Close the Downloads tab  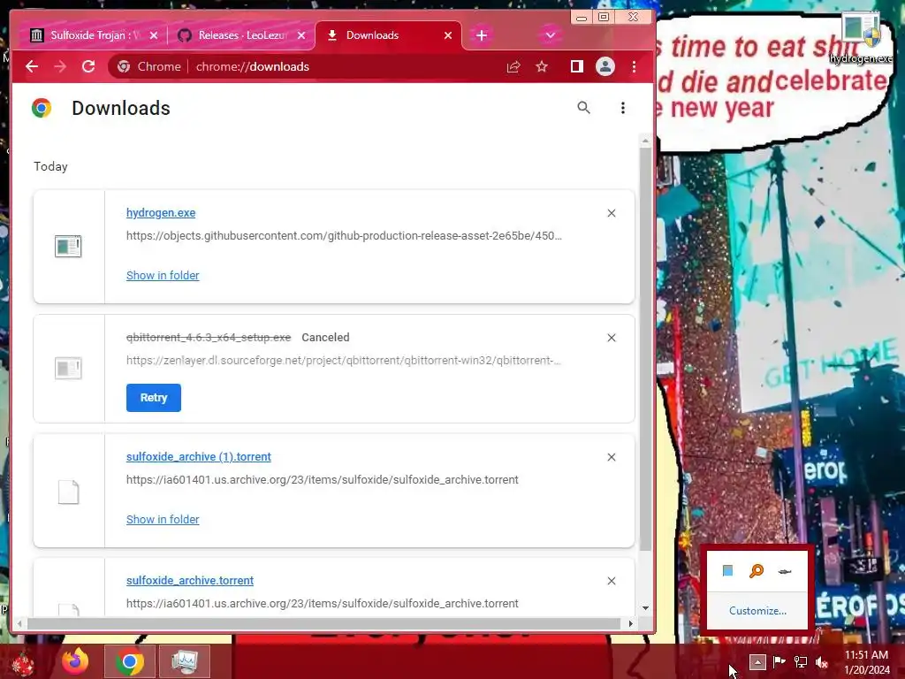point(448,35)
